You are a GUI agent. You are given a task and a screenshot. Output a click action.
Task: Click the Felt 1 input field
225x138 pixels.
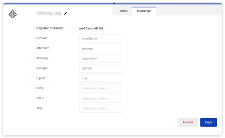tap(100, 88)
